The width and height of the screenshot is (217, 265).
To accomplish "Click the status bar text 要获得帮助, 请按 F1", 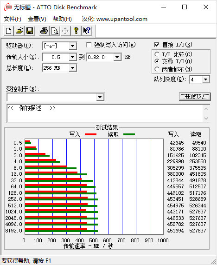I will (26, 260).
